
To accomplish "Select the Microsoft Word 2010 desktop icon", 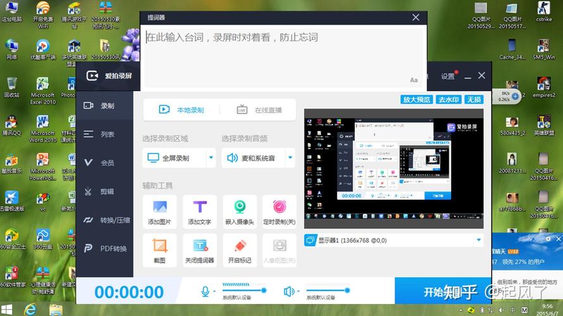I will [x=42, y=129].
